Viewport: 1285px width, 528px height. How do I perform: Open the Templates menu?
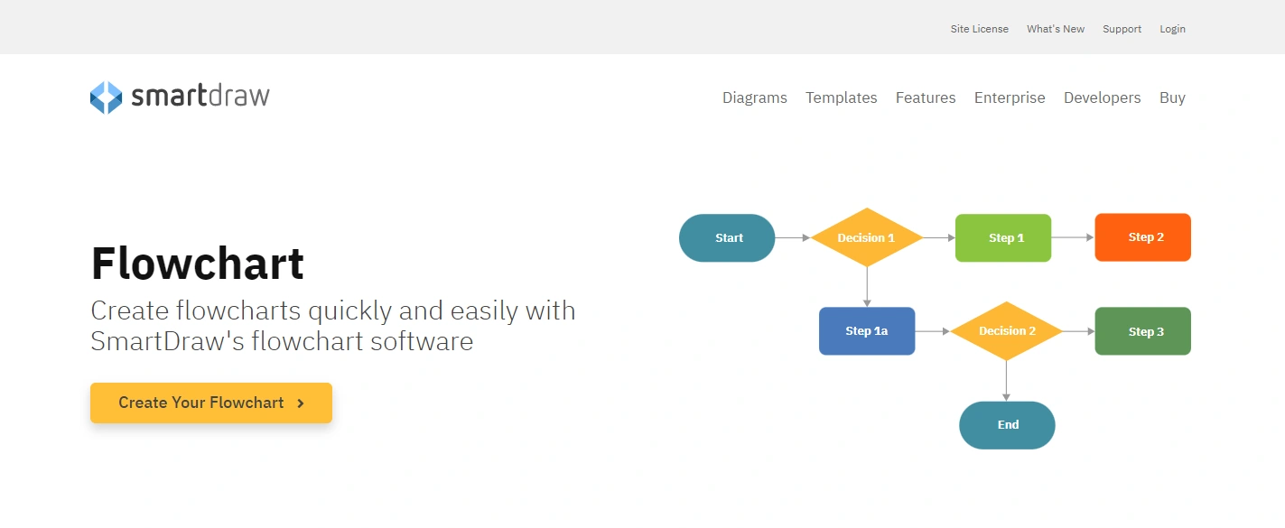(842, 97)
